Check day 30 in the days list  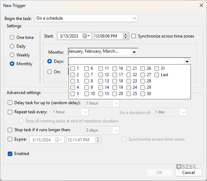point(143,94)
